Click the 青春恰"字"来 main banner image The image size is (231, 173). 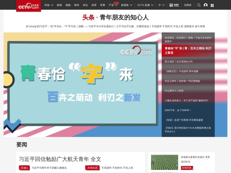pyautogui.click(x=82, y=85)
